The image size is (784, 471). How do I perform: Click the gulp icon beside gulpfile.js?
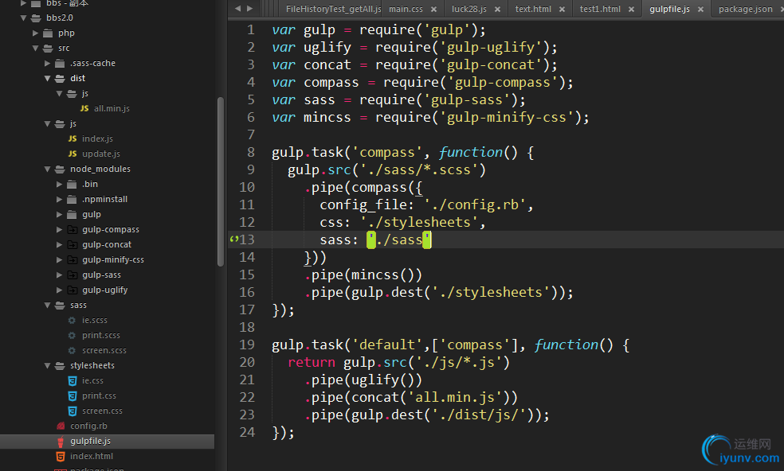click(x=60, y=441)
